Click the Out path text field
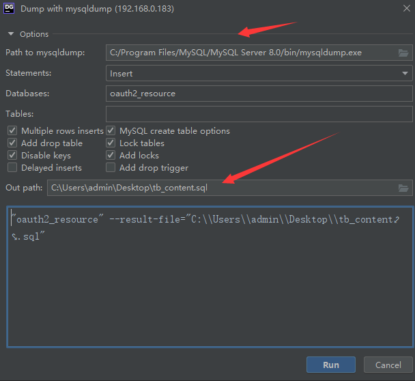Viewport: 415px width, 381px height. (230, 188)
